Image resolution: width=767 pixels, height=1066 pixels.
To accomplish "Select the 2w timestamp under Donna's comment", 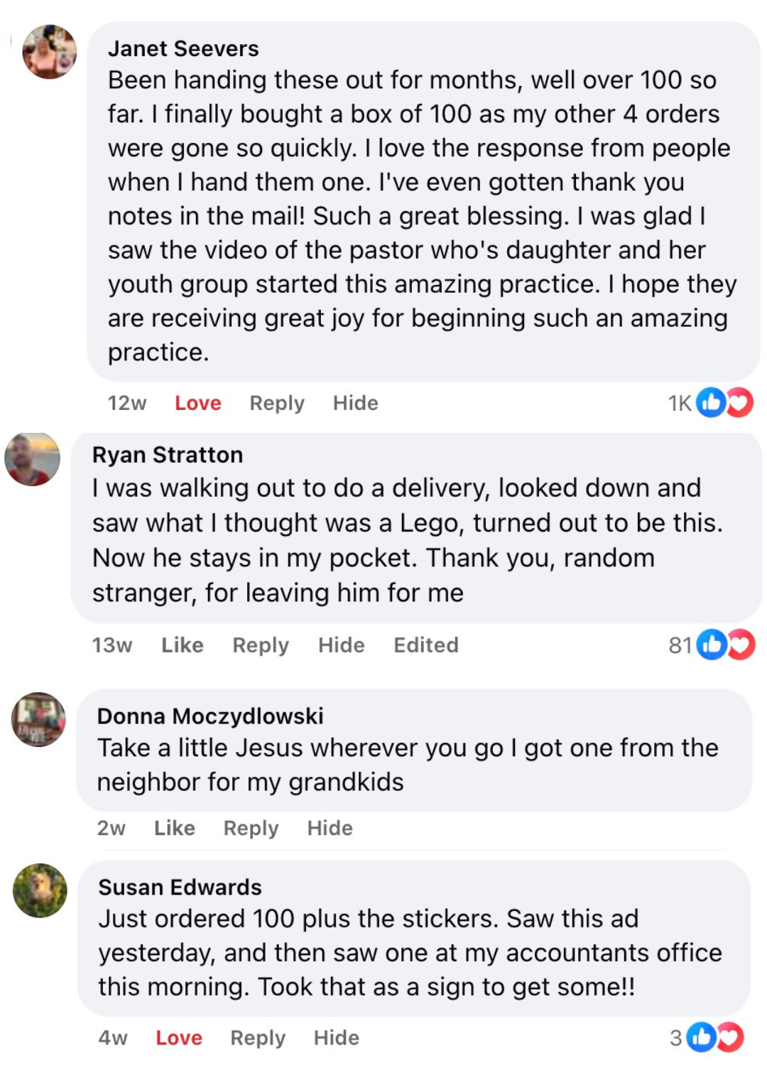I will point(112,827).
